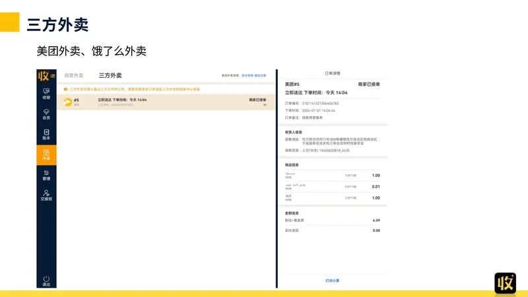Select the 三方外卖 tab
The width and height of the screenshot is (528, 297).
point(110,75)
